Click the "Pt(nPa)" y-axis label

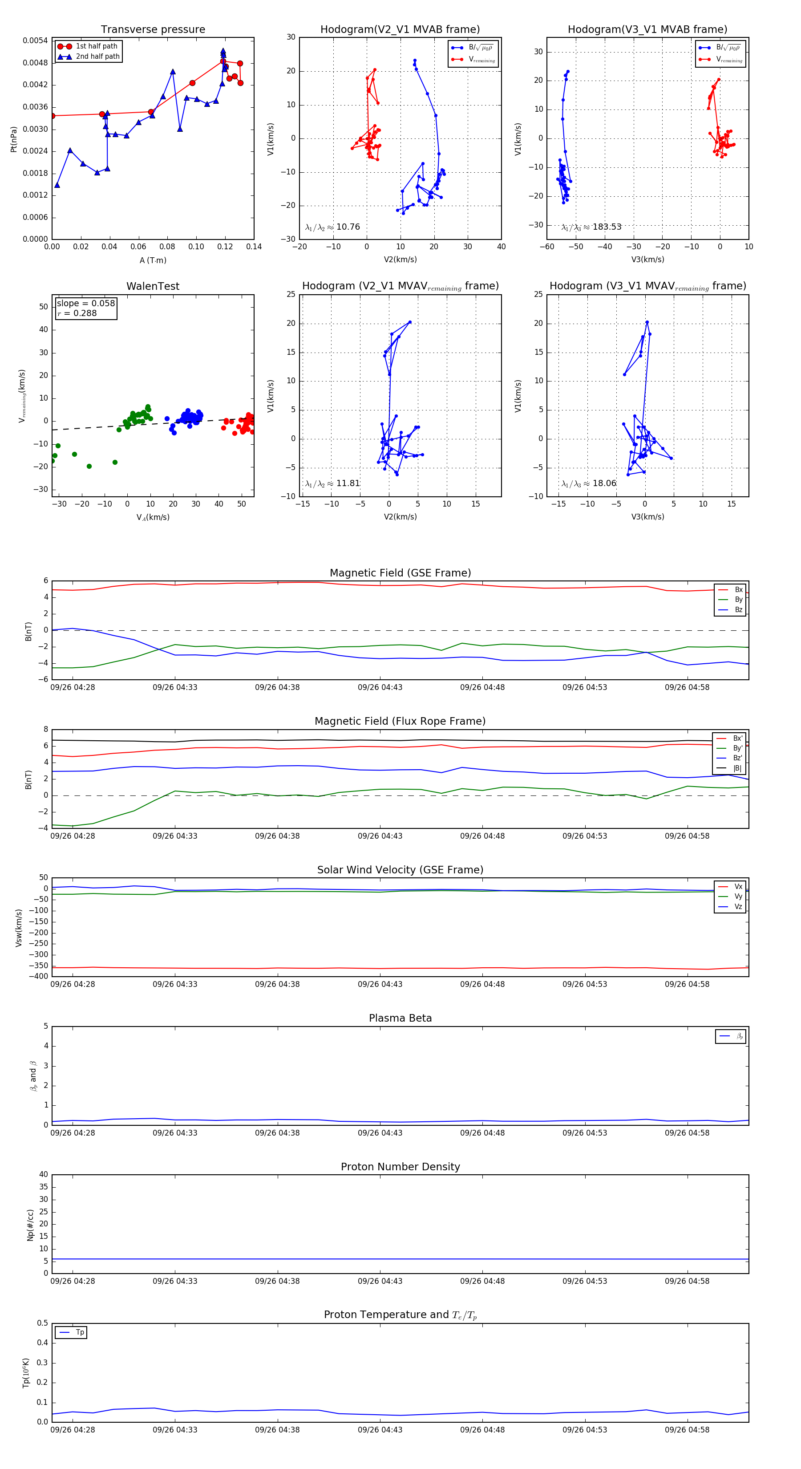14,138
